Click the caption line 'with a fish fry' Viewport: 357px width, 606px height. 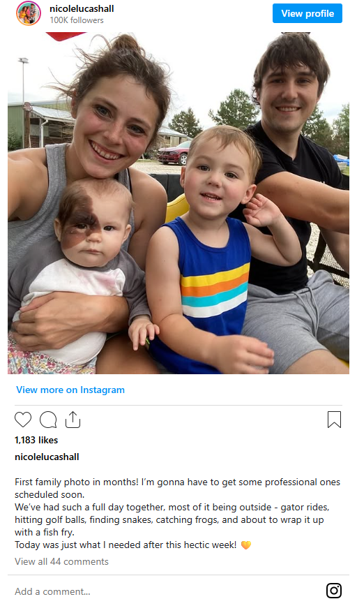[x=45, y=532]
